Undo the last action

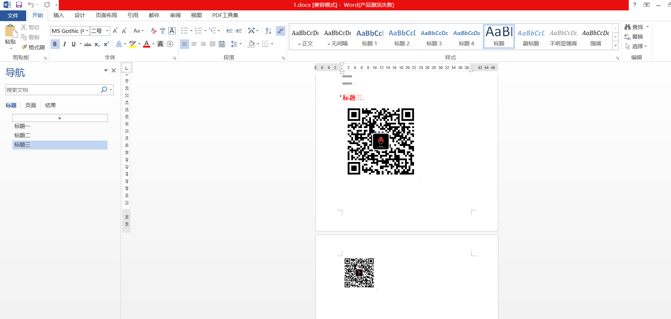31,5
